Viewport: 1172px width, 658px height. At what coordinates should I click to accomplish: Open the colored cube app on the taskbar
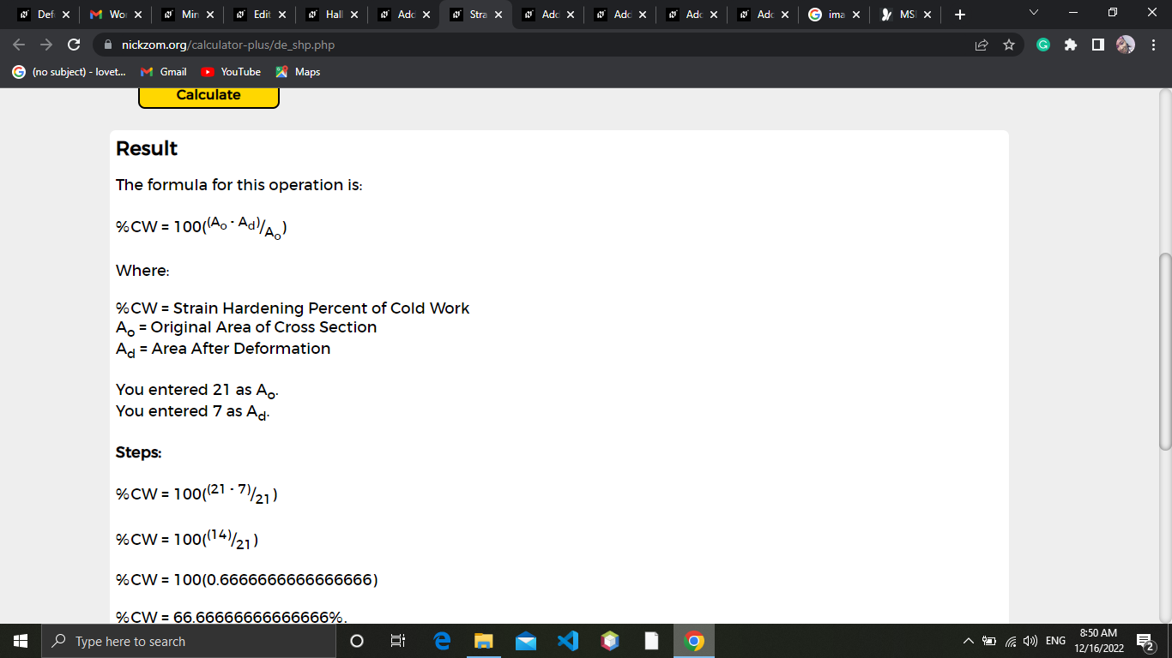[610, 641]
